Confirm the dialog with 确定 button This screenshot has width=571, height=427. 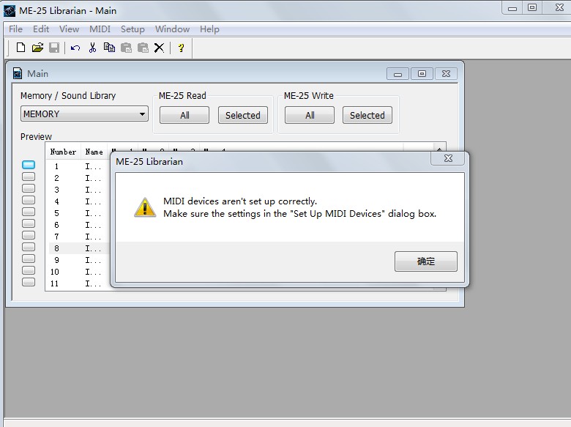pyautogui.click(x=426, y=261)
